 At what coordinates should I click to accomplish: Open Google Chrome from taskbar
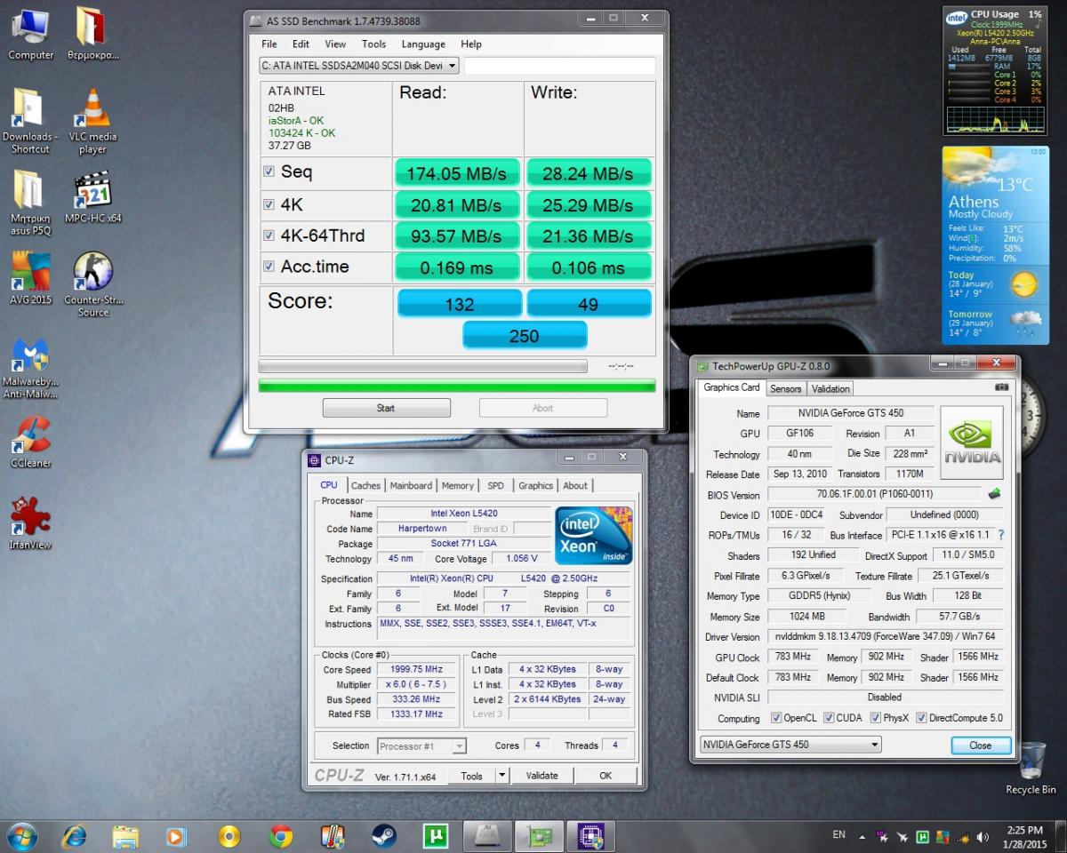(x=281, y=836)
